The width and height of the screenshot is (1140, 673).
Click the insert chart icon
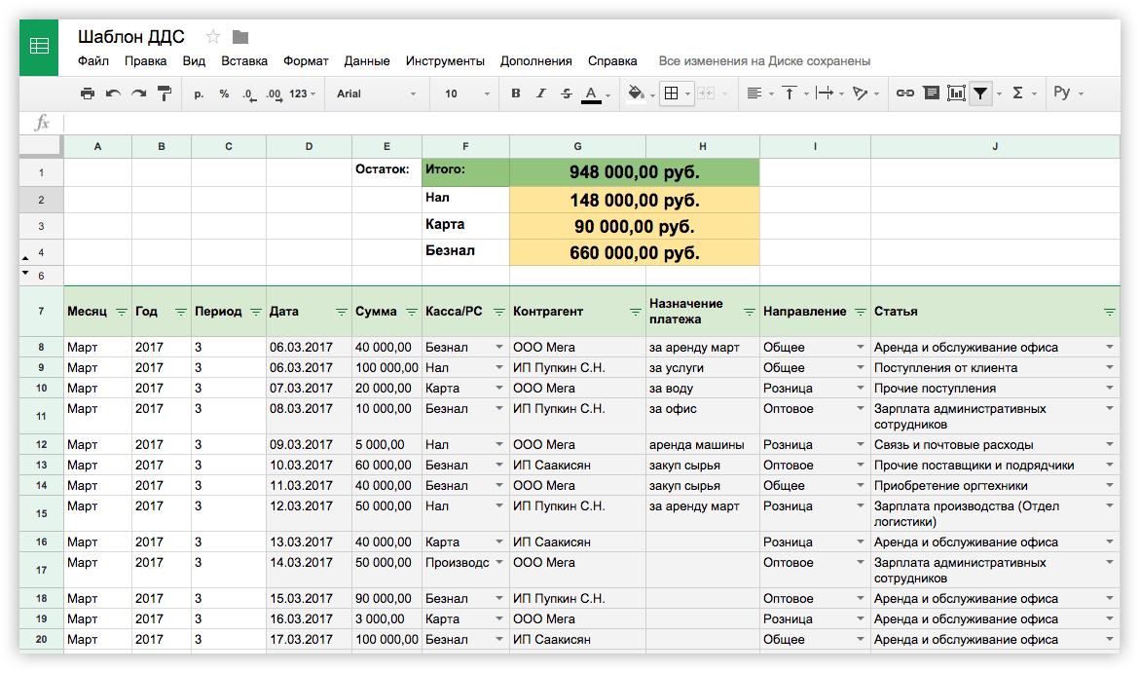coord(956,93)
